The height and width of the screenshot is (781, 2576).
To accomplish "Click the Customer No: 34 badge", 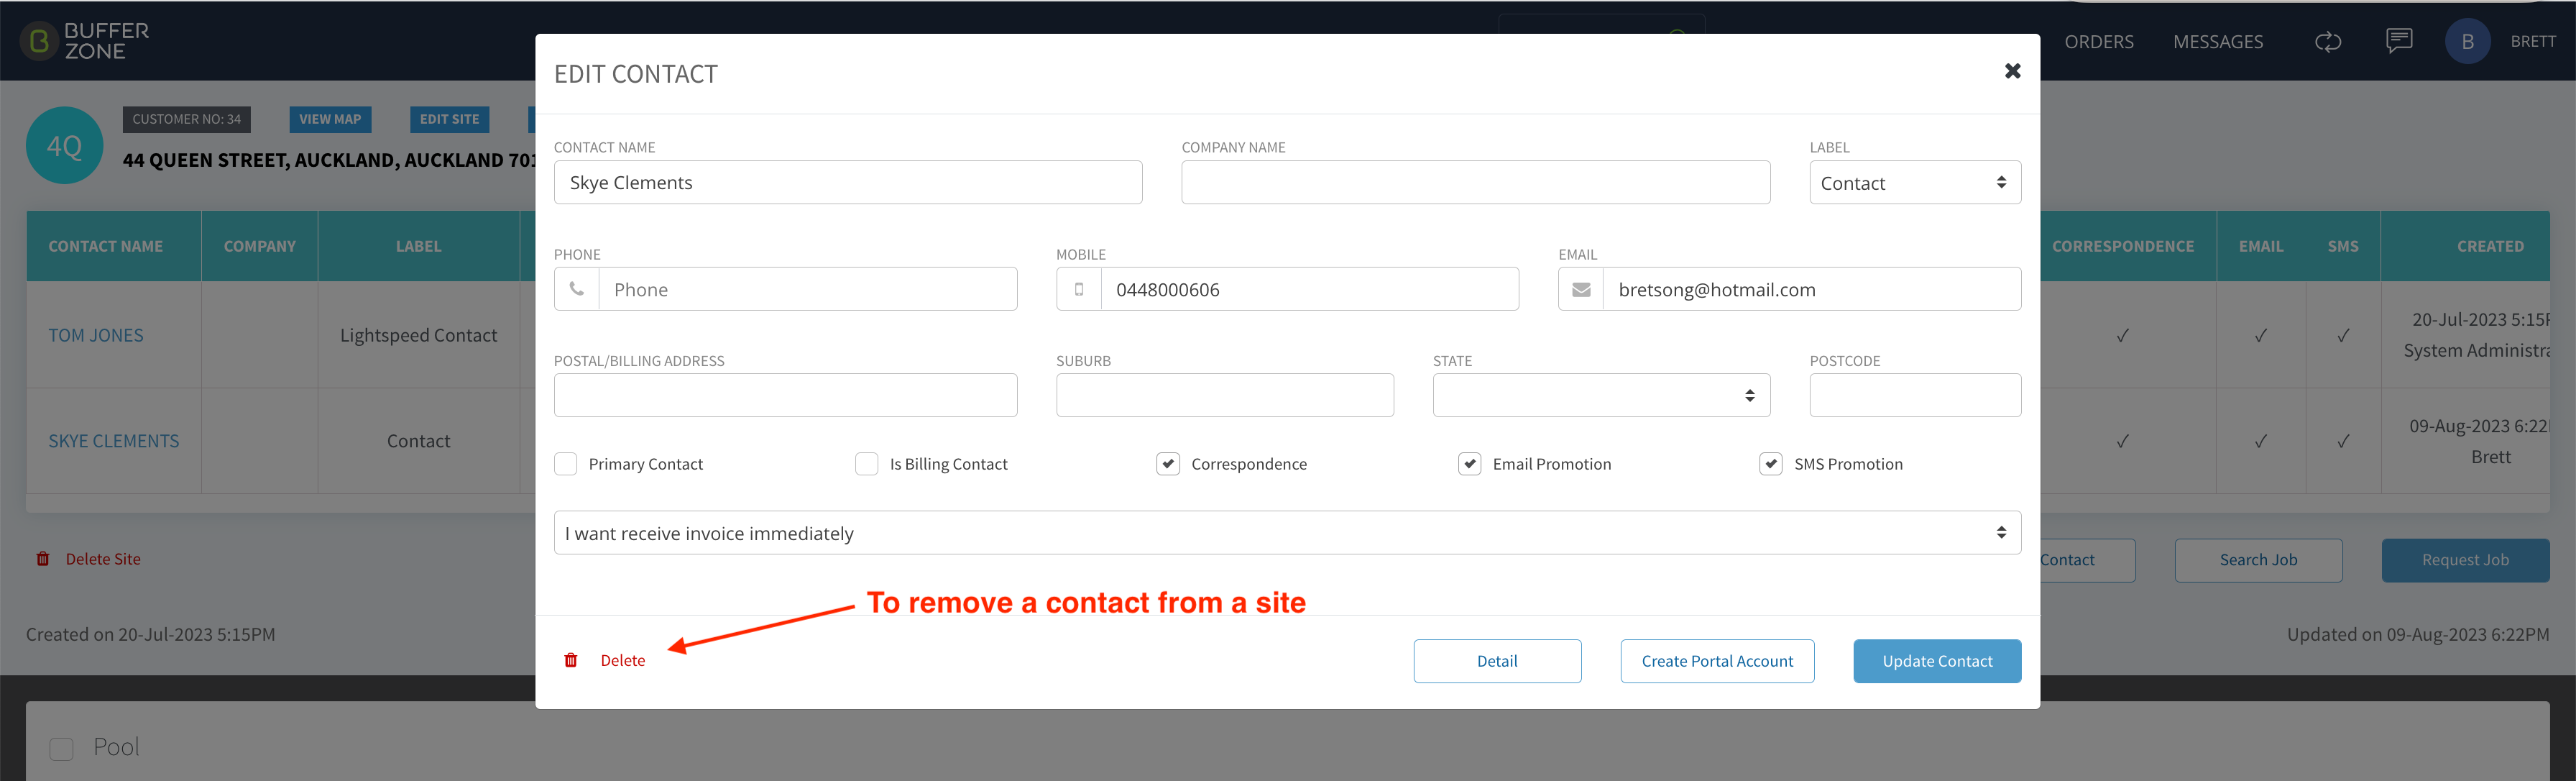I will click(187, 119).
